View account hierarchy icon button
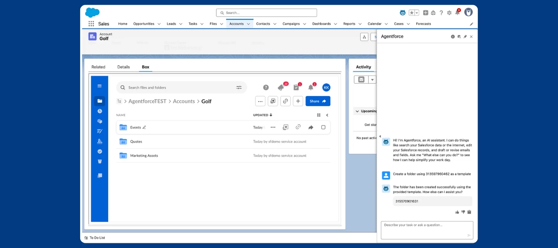 click(364, 37)
